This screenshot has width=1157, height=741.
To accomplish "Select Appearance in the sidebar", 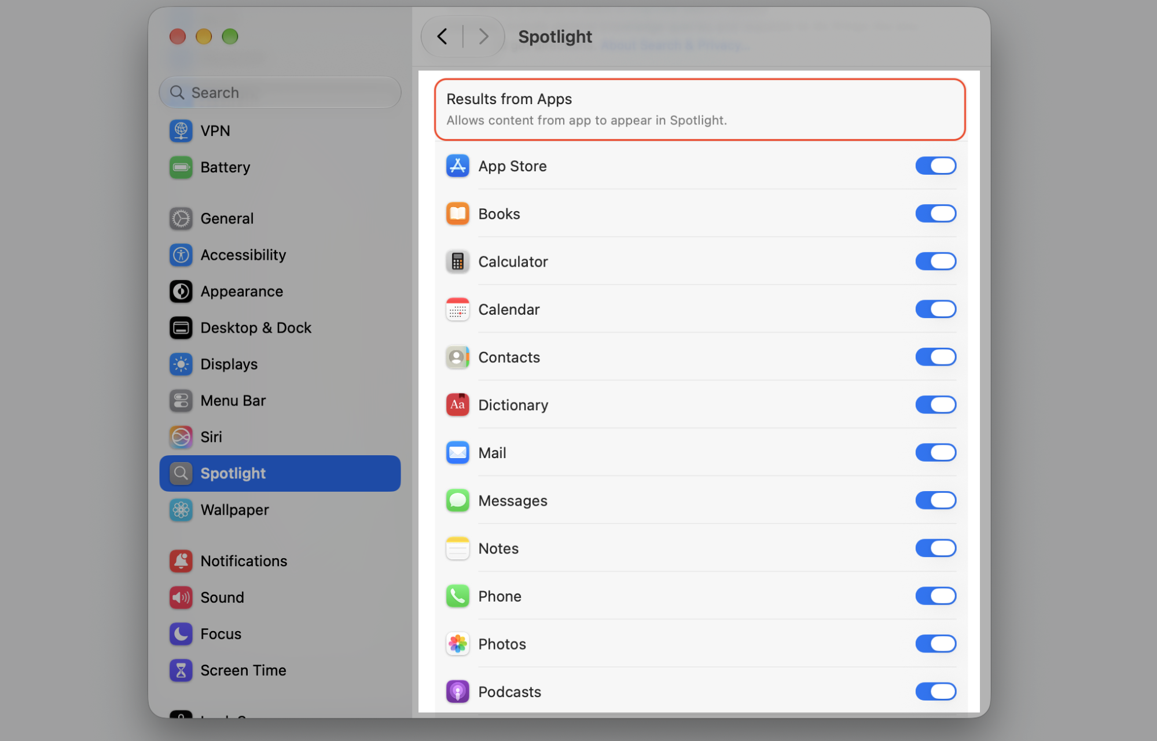I will 280,292.
